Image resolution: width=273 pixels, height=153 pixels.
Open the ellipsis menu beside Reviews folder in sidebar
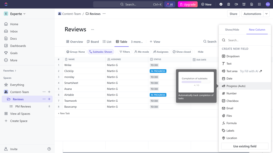(44, 99)
